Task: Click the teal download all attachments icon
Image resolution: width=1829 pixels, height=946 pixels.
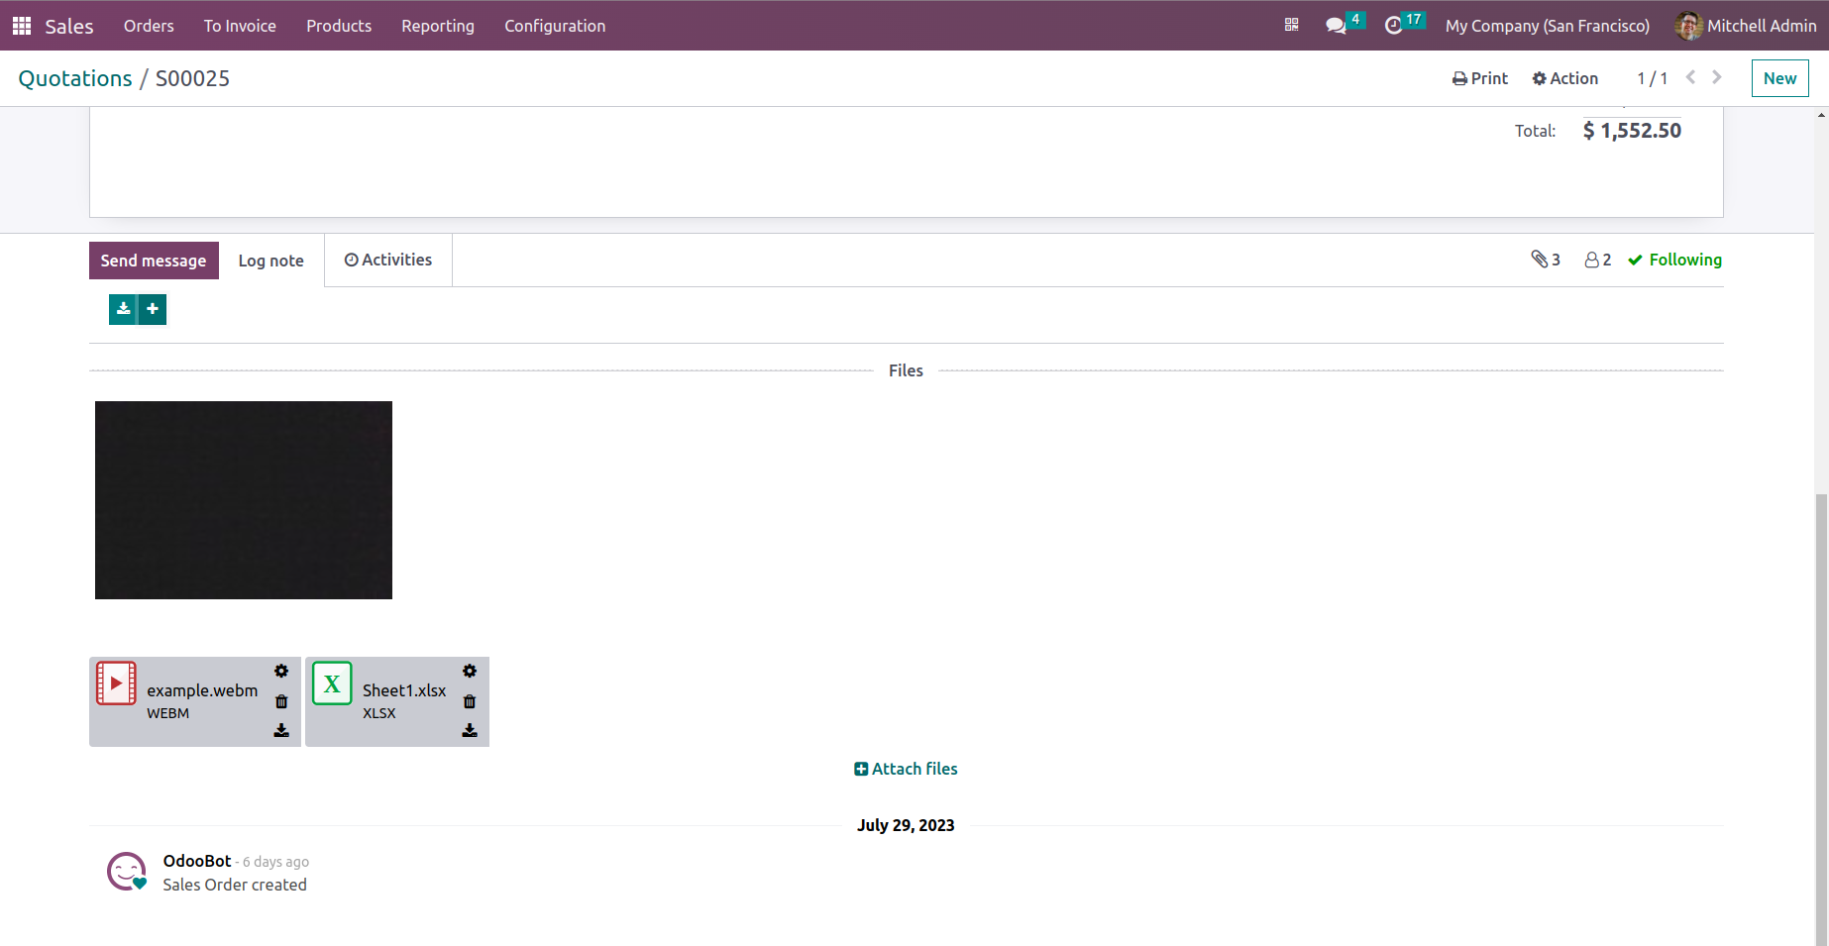Action: 123,309
